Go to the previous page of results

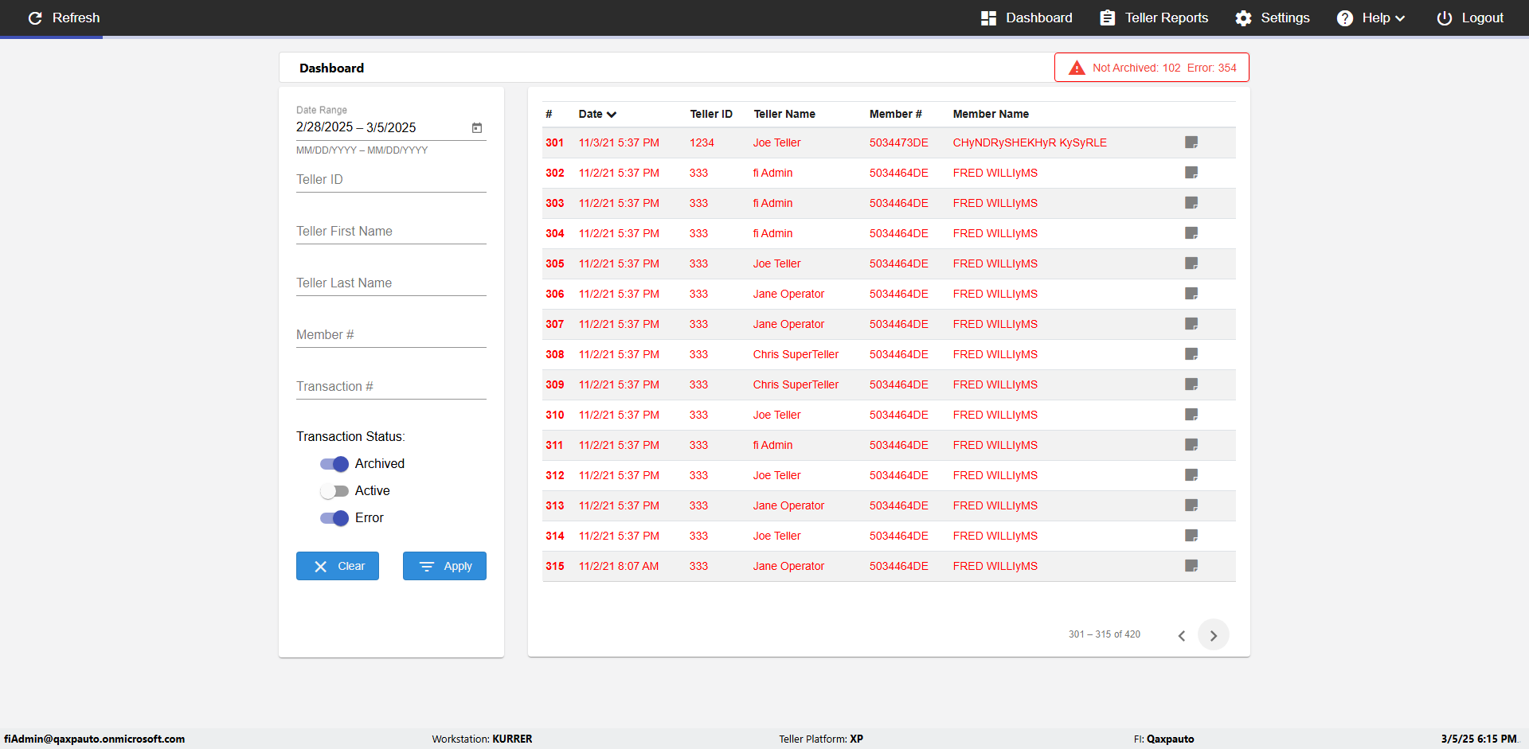(1182, 635)
